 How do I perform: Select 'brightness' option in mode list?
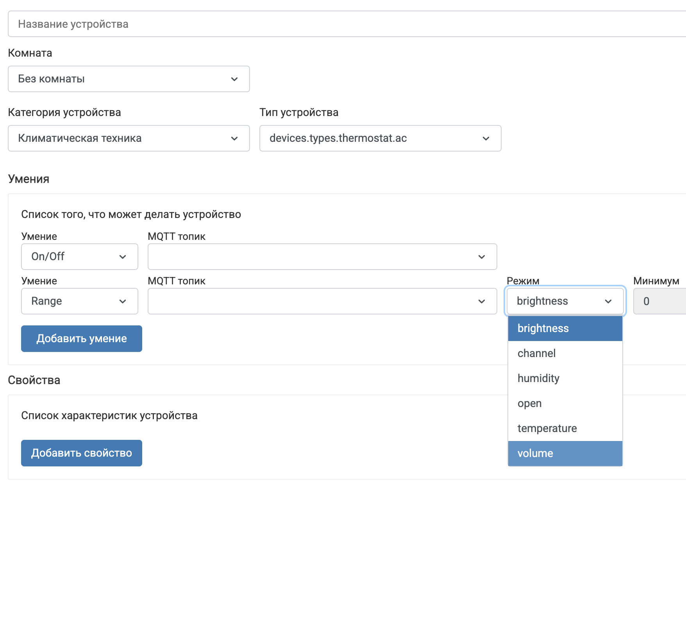click(x=565, y=329)
